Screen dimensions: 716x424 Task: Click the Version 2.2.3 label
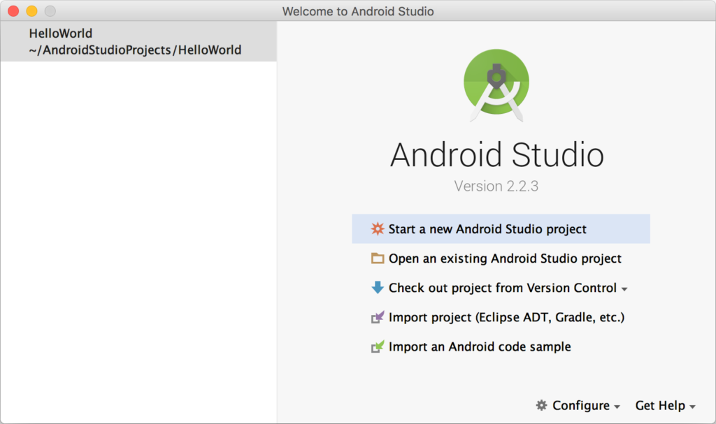[496, 187]
